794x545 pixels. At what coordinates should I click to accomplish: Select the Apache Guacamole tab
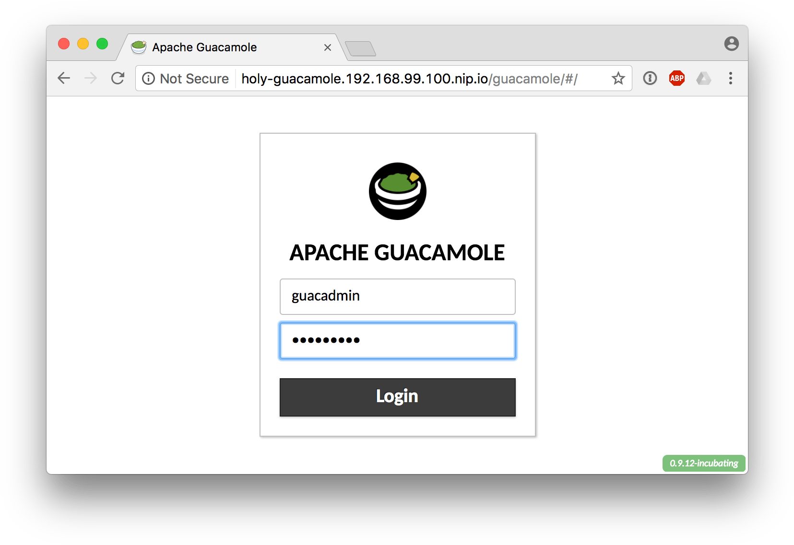click(232, 47)
